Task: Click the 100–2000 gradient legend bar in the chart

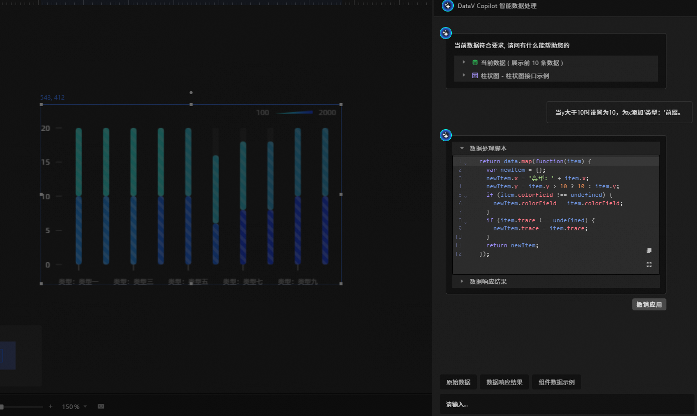Action: 294,112
